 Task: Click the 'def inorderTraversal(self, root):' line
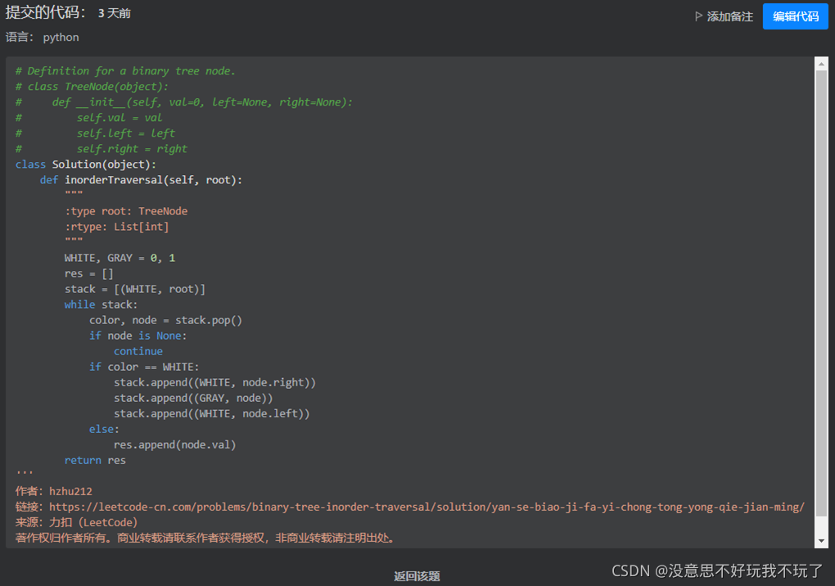point(141,180)
